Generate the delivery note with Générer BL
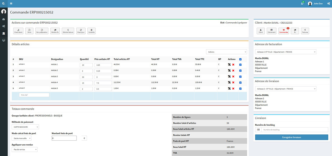Image resolution: width=332 pixels, height=156 pixels. point(55,31)
